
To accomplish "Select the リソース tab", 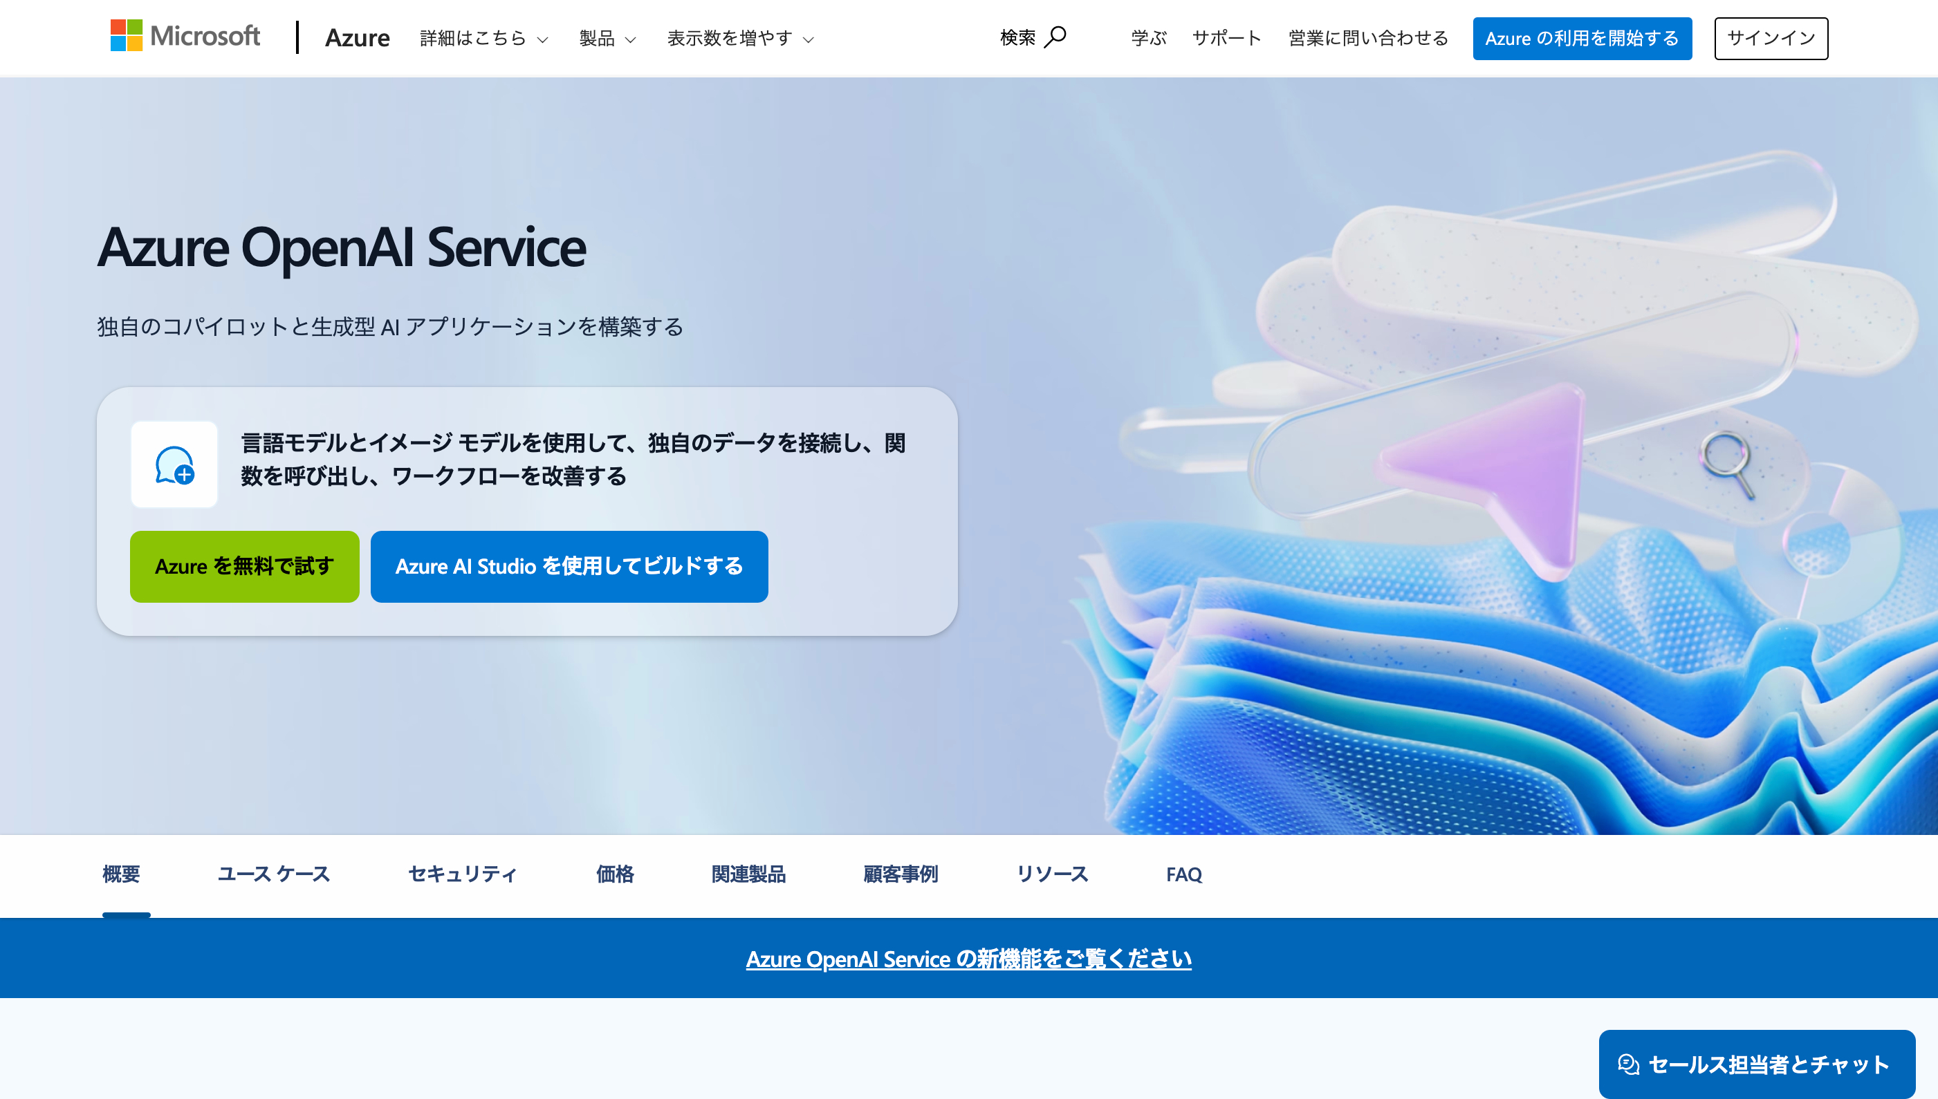I will coord(1052,874).
